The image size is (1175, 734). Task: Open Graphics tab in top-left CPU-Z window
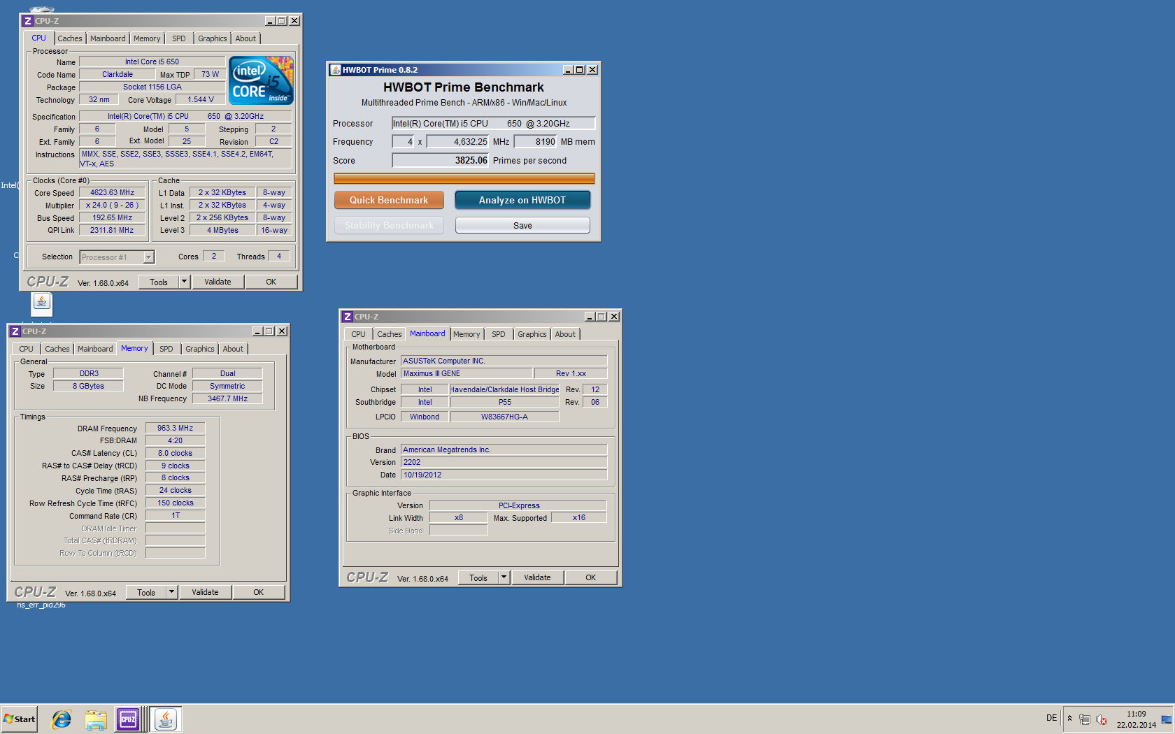(213, 38)
